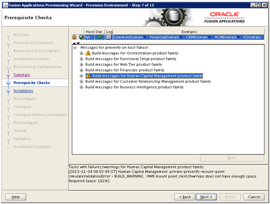This screenshot has width=270, height=204.
Task: Select Prerequisite Checks in the step list
Action: [32, 83]
